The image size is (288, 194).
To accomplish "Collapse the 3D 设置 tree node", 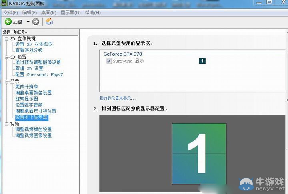I will coord(7,57).
